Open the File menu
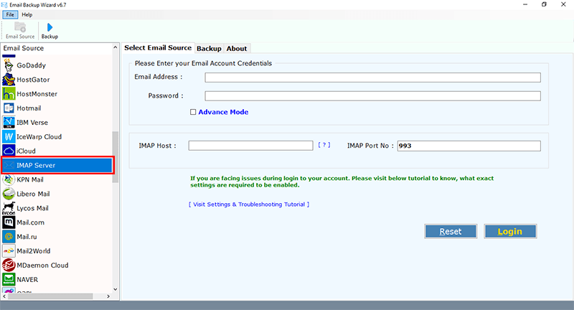 [x=10, y=14]
